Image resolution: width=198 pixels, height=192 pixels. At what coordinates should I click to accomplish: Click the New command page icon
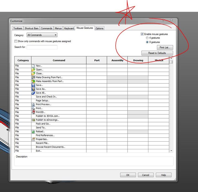33,66
